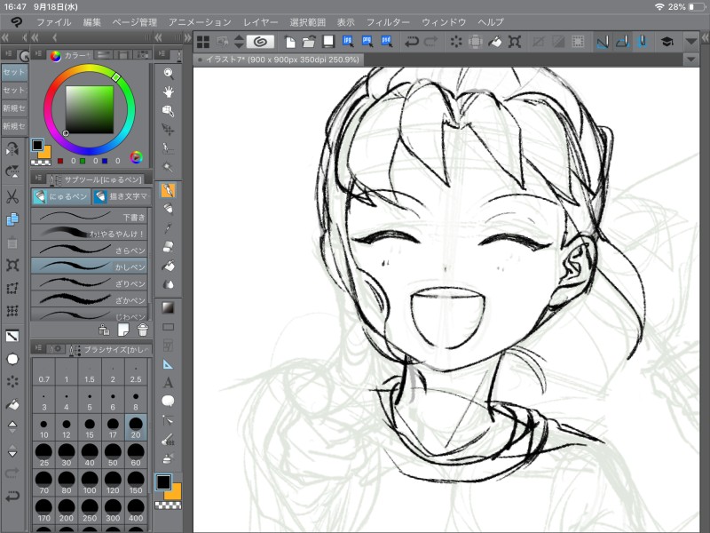Toggle snap to special ruler
This screenshot has height=533, width=710.
point(622,42)
